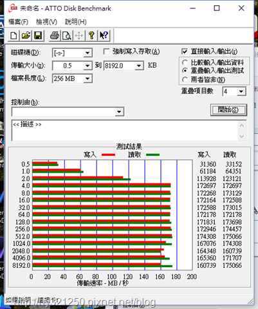Activate the context help arrow-question icon
Viewport: 258px width, 309px height.
click(x=104, y=35)
